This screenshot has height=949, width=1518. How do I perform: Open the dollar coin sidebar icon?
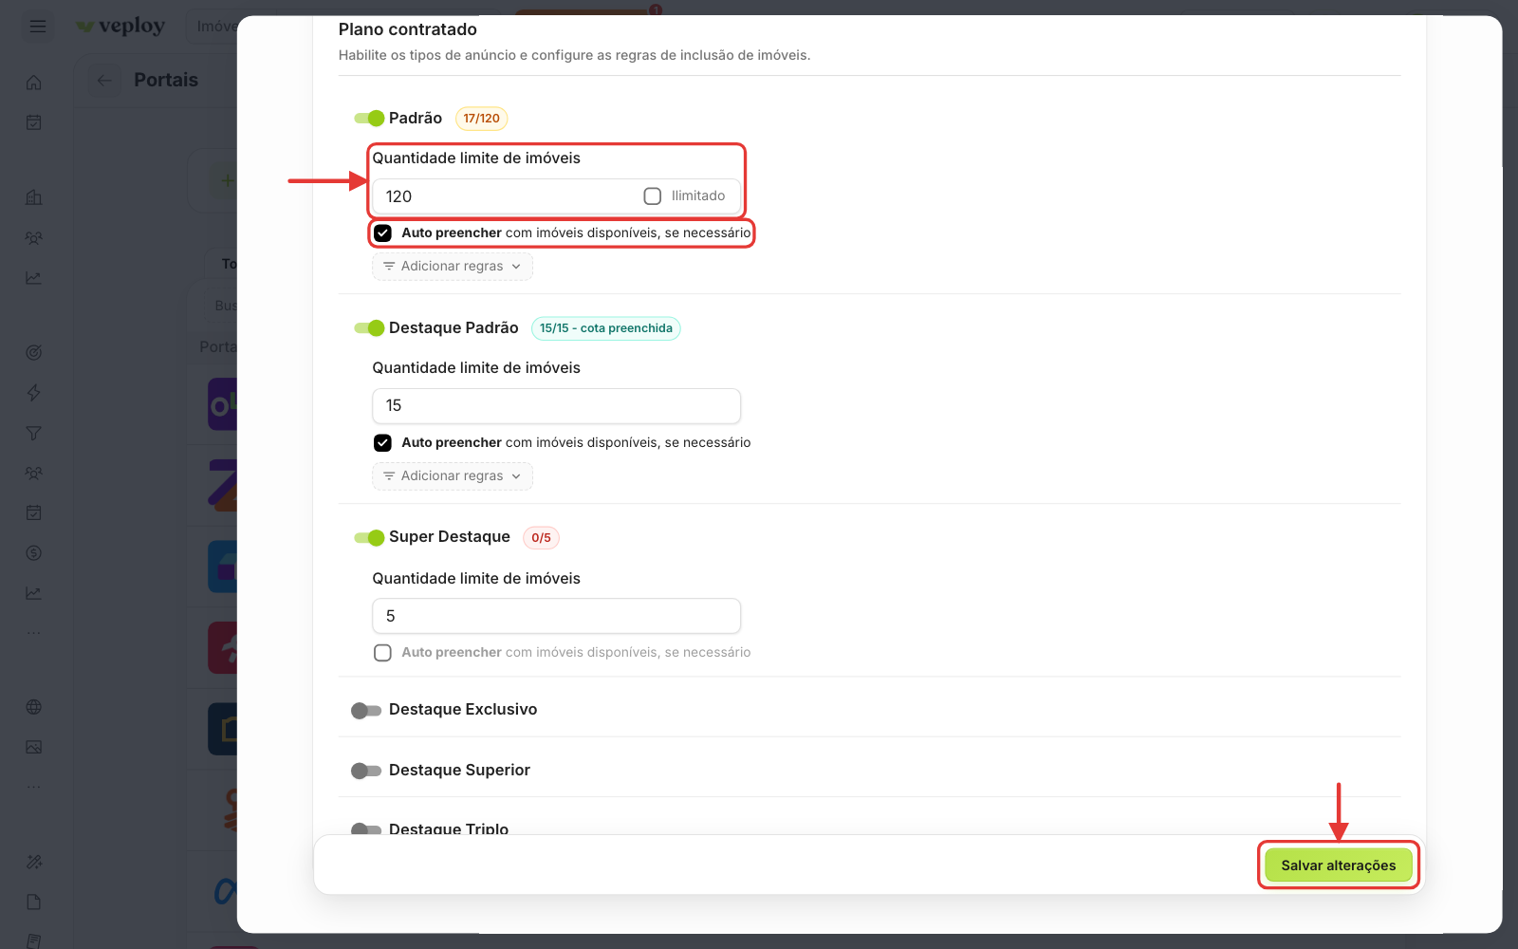pos(34,553)
